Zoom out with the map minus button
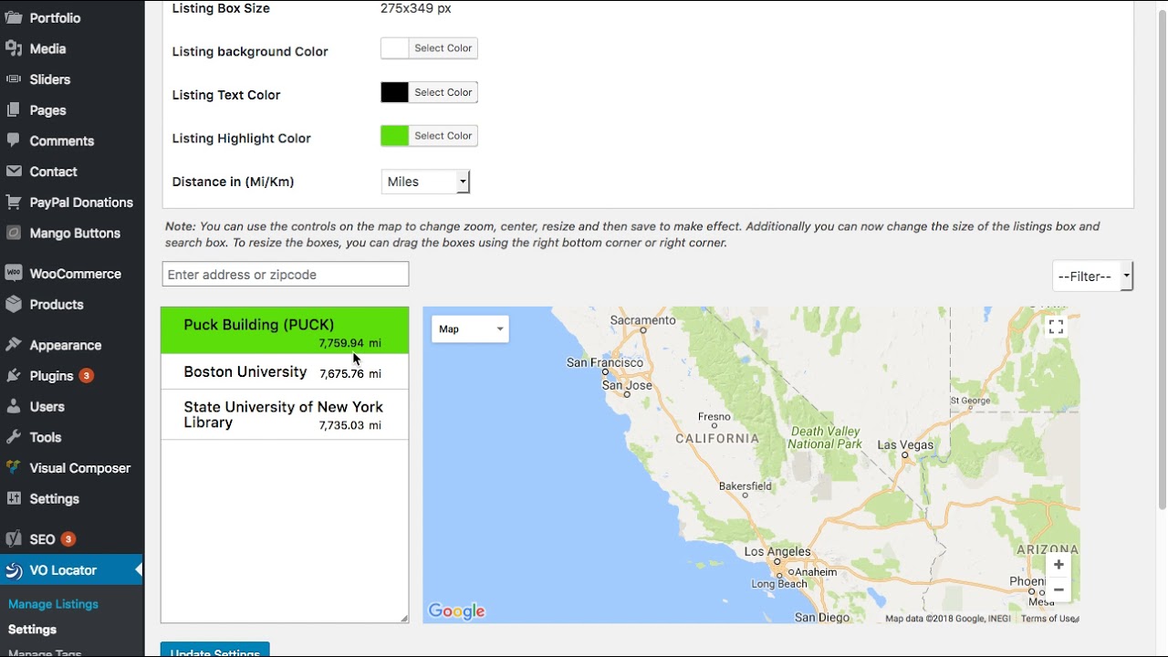1168x657 pixels. pos(1058,590)
